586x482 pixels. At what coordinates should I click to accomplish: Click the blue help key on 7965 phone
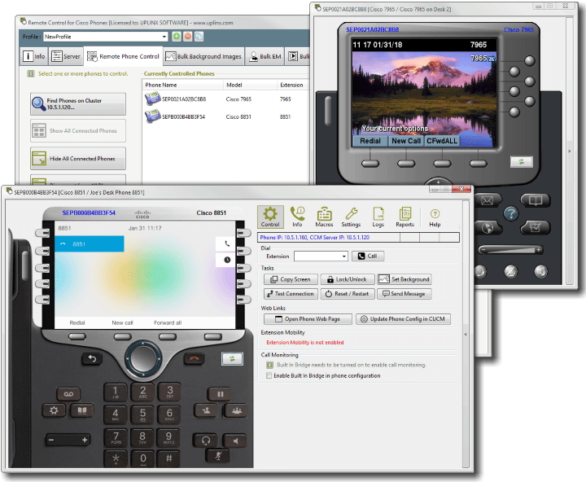click(x=511, y=213)
